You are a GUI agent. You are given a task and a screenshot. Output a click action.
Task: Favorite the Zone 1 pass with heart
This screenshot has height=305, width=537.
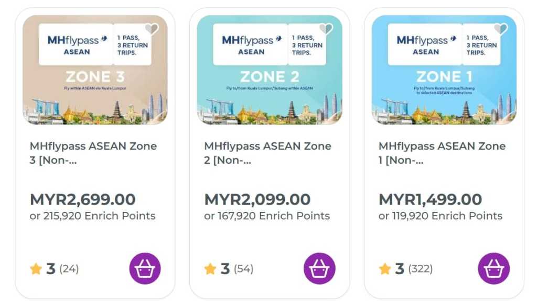point(501,29)
